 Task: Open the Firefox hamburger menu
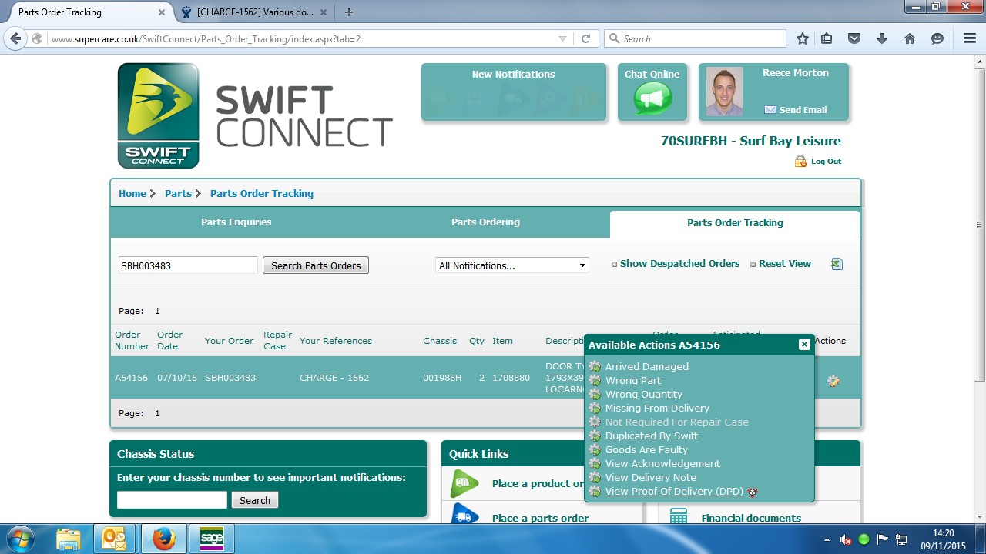click(970, 38)
